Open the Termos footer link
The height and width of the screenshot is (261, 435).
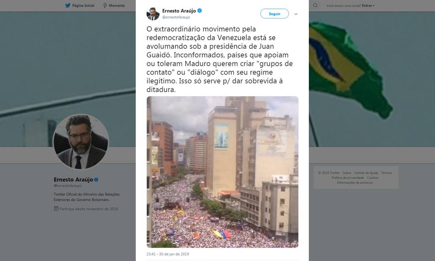[x=386, y=173]
